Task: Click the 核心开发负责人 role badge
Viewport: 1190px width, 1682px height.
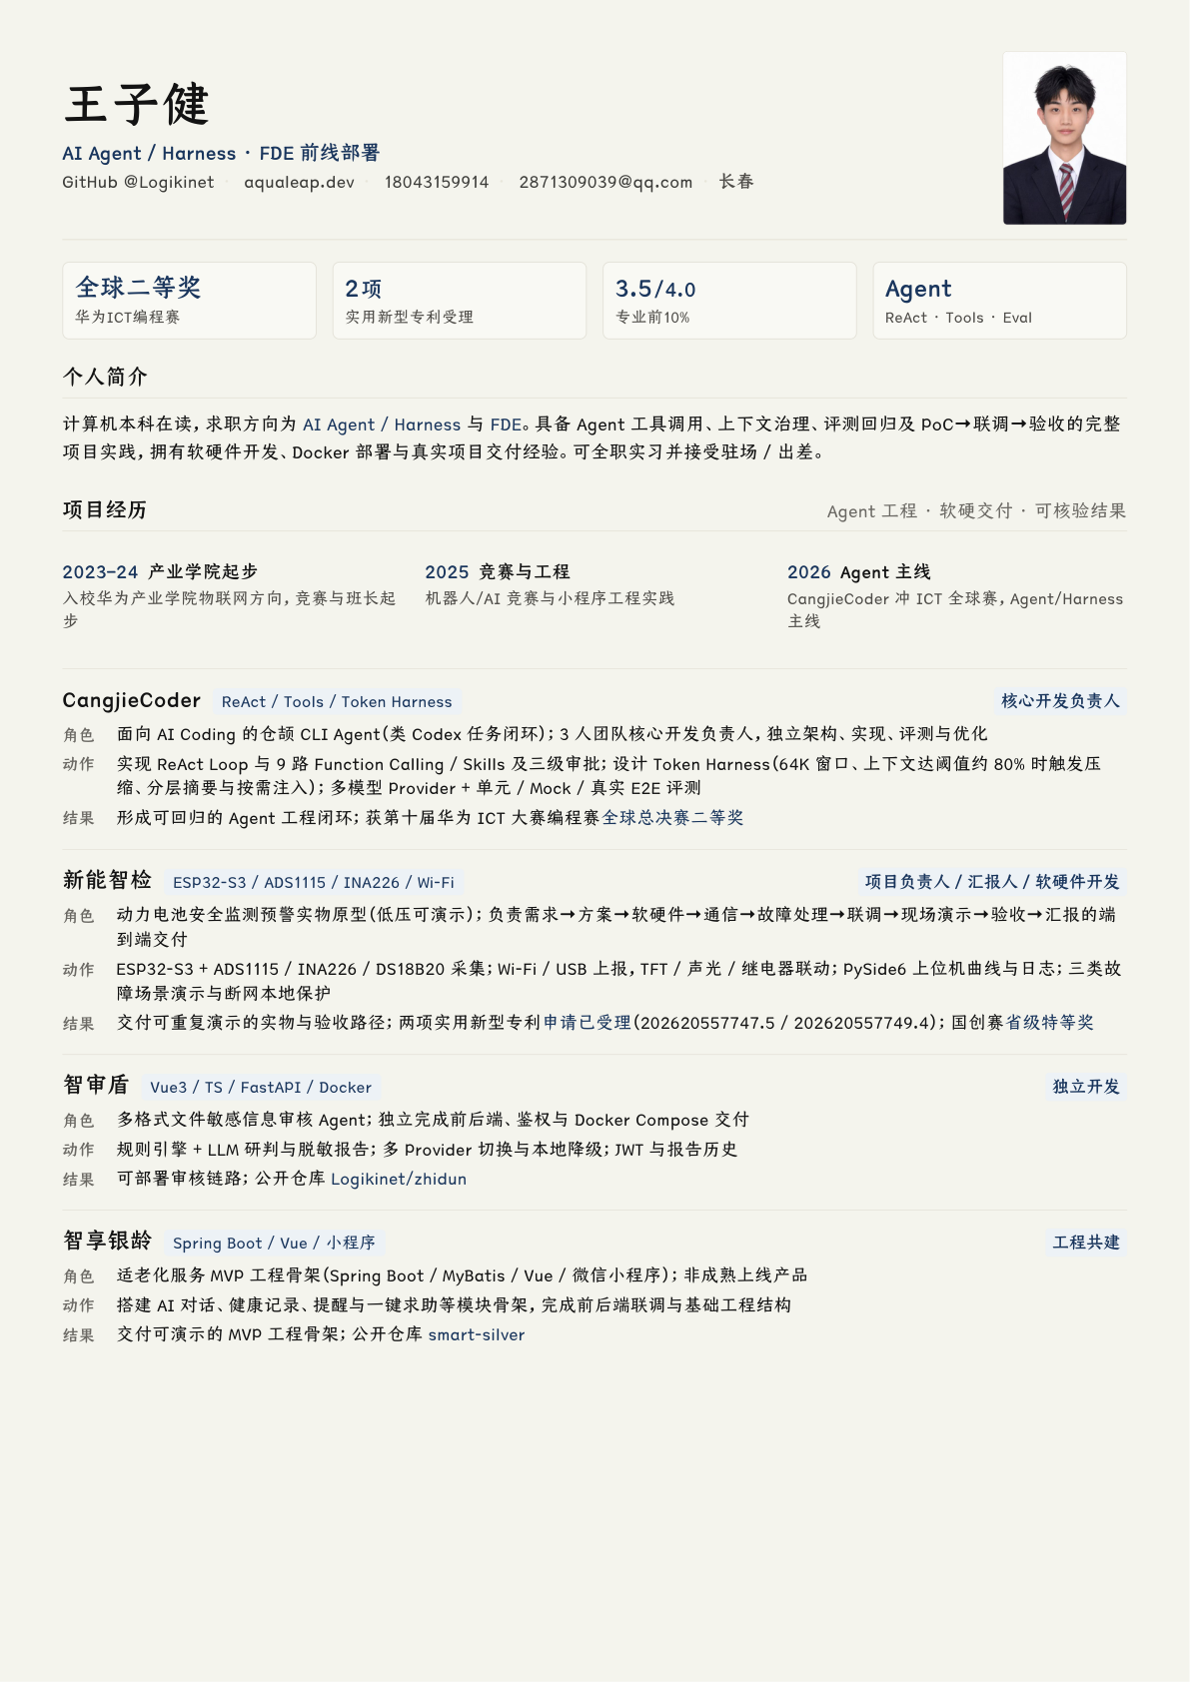Action: (x=1061, y=701)
